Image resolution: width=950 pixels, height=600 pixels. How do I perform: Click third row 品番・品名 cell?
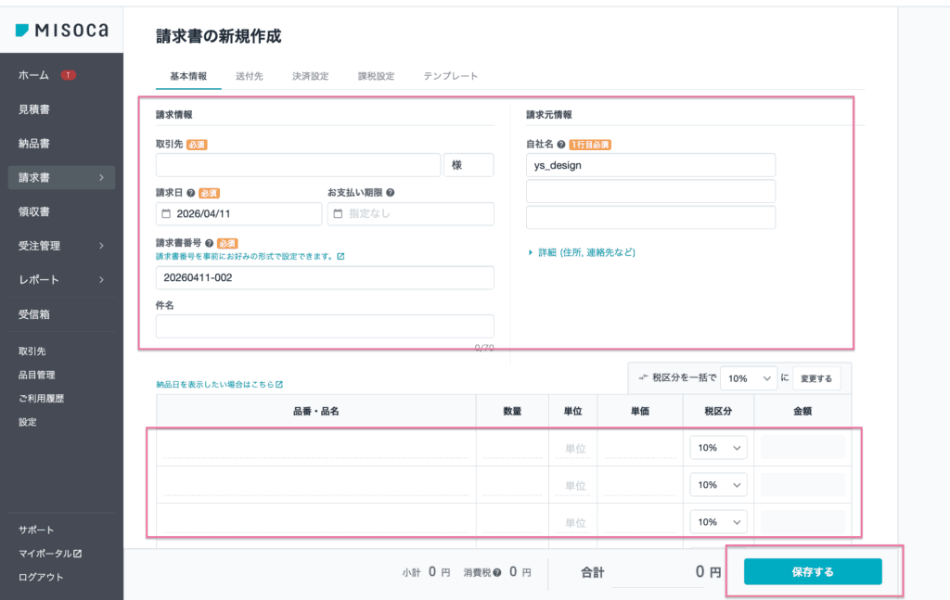coord(316,522)
